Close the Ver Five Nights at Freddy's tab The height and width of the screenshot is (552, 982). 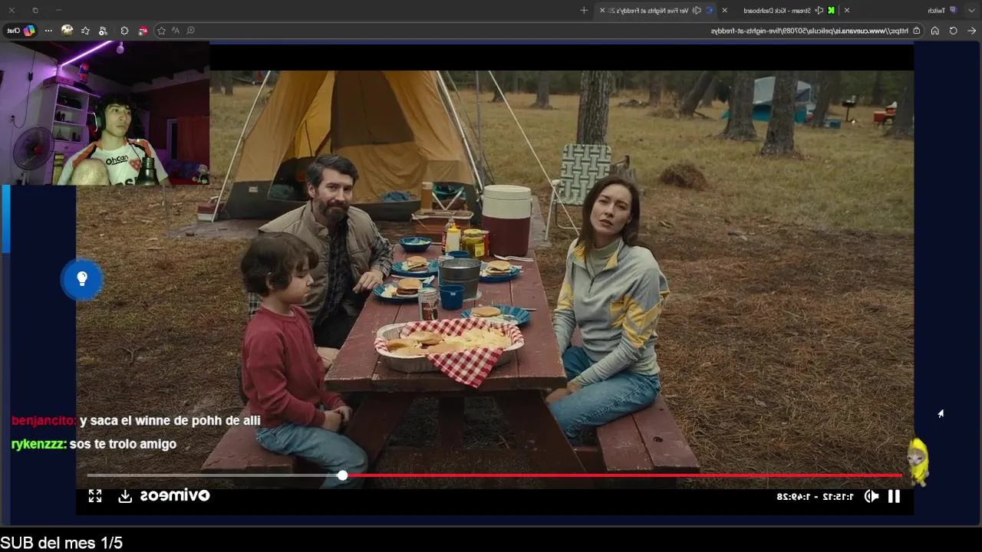(x=602, y=10)
